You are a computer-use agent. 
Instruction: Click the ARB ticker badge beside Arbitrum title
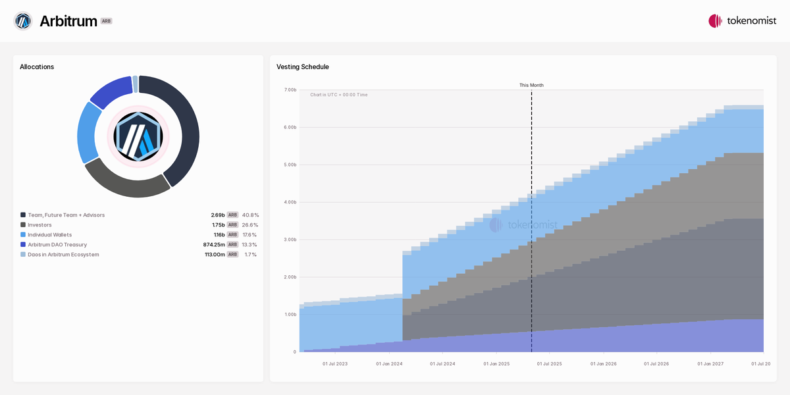point(106,21)
